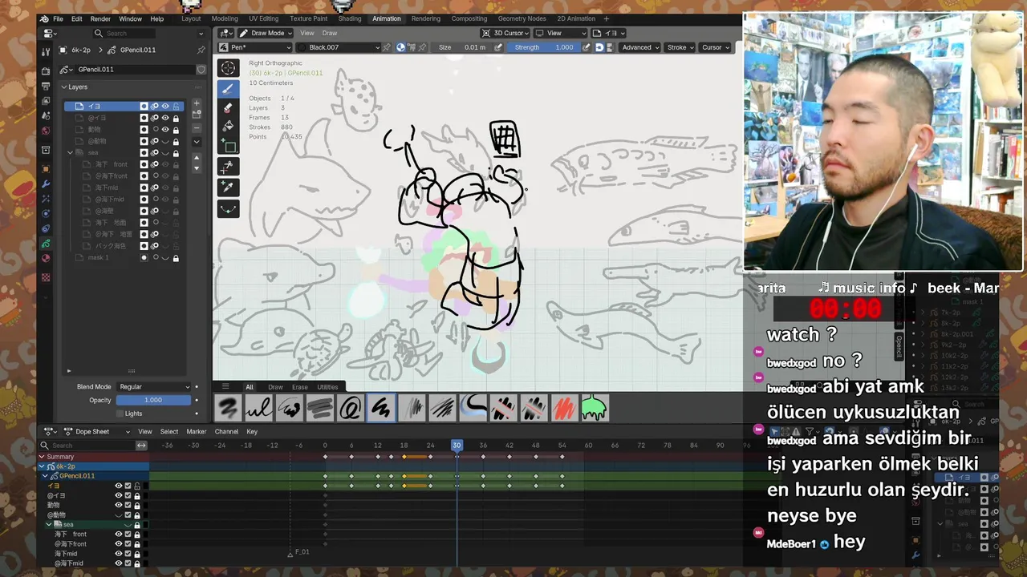Open the Scene properties tab
The height and width of the screenshot is (577, 1027).
[x=46, y=115]
